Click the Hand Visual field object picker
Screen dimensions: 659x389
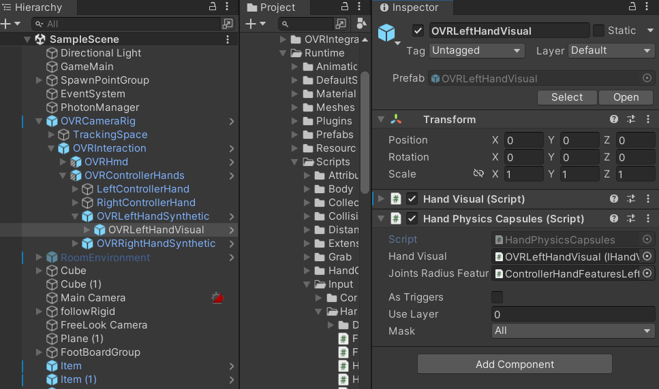647,256
